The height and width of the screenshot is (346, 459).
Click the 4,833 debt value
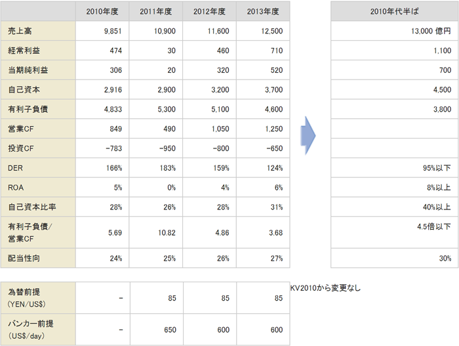(x=113, y=110)
